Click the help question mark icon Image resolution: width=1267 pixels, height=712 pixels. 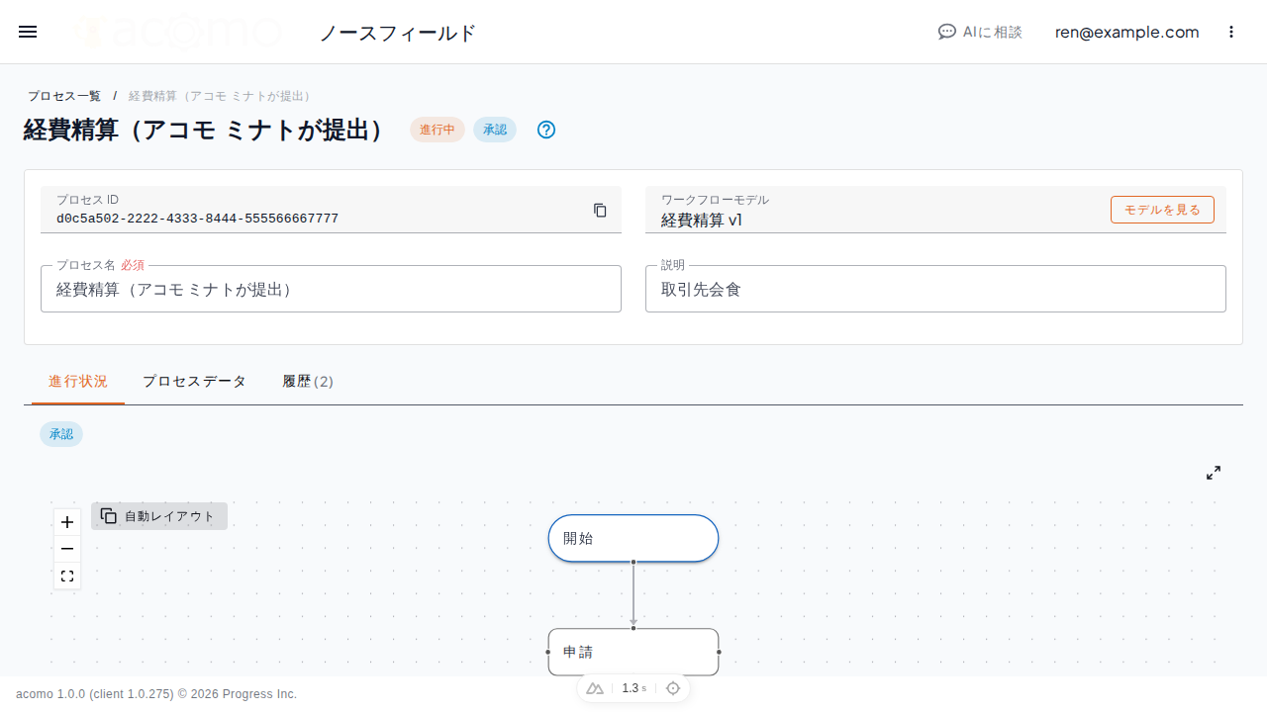tap(546, 130)
